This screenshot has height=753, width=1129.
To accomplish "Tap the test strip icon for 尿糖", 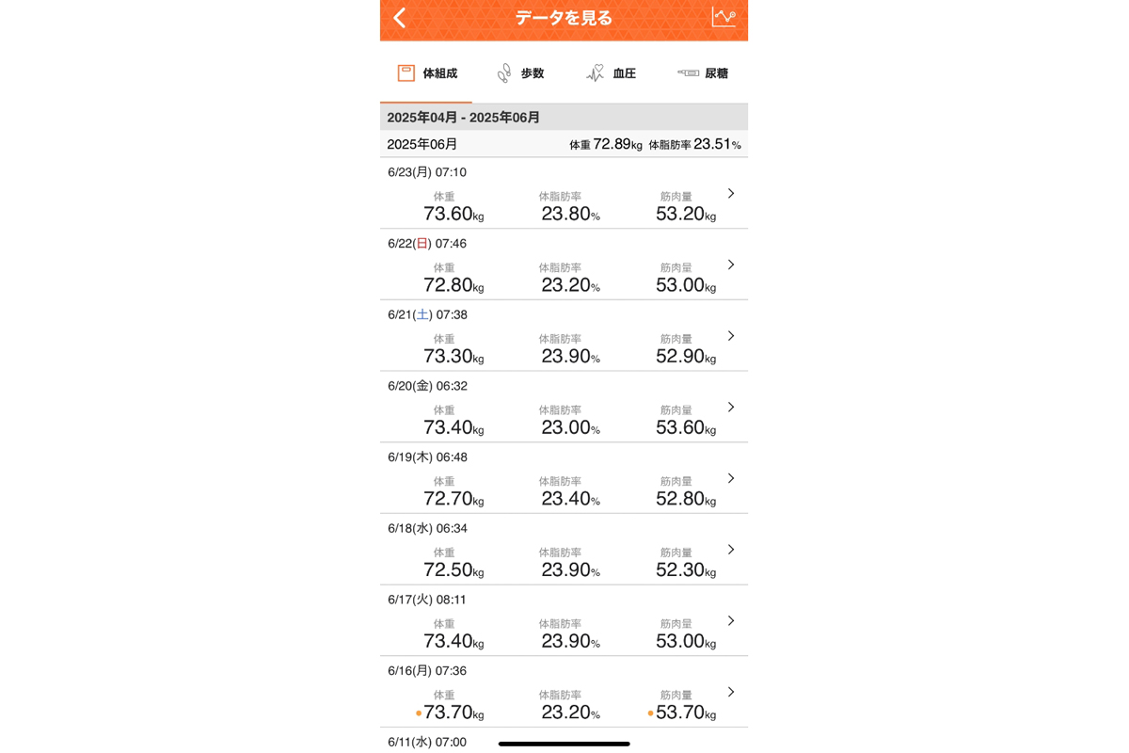I will pyautogui.click(x=688, y=72).
